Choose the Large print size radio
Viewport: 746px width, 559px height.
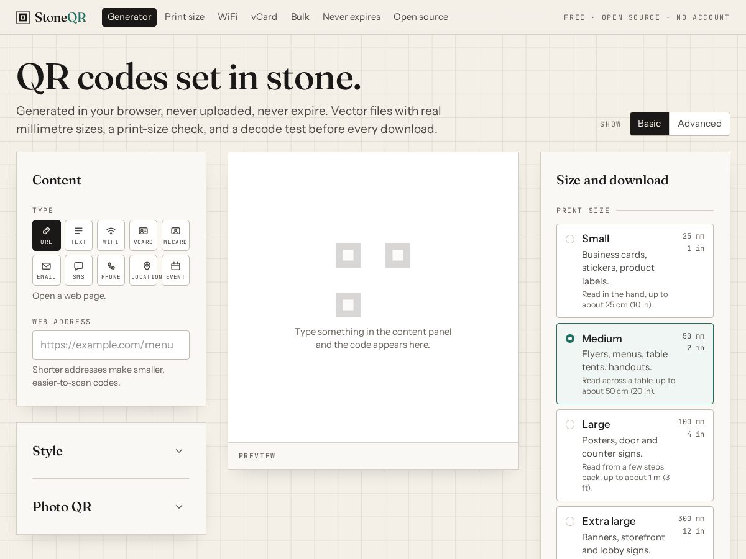pos(570,425)
